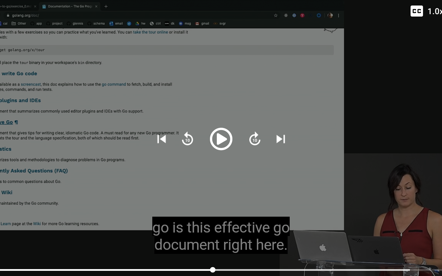Toggle closed captions off
Viewport: 442px width, 276px height.
click(x=416, y=11)
